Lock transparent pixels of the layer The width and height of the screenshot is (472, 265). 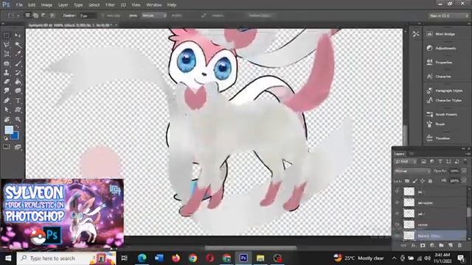tap(407, 181)
